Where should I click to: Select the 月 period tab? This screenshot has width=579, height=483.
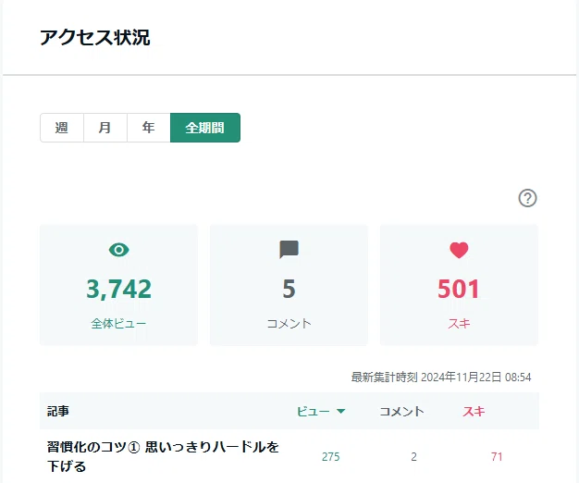click(x=105, y=128)
